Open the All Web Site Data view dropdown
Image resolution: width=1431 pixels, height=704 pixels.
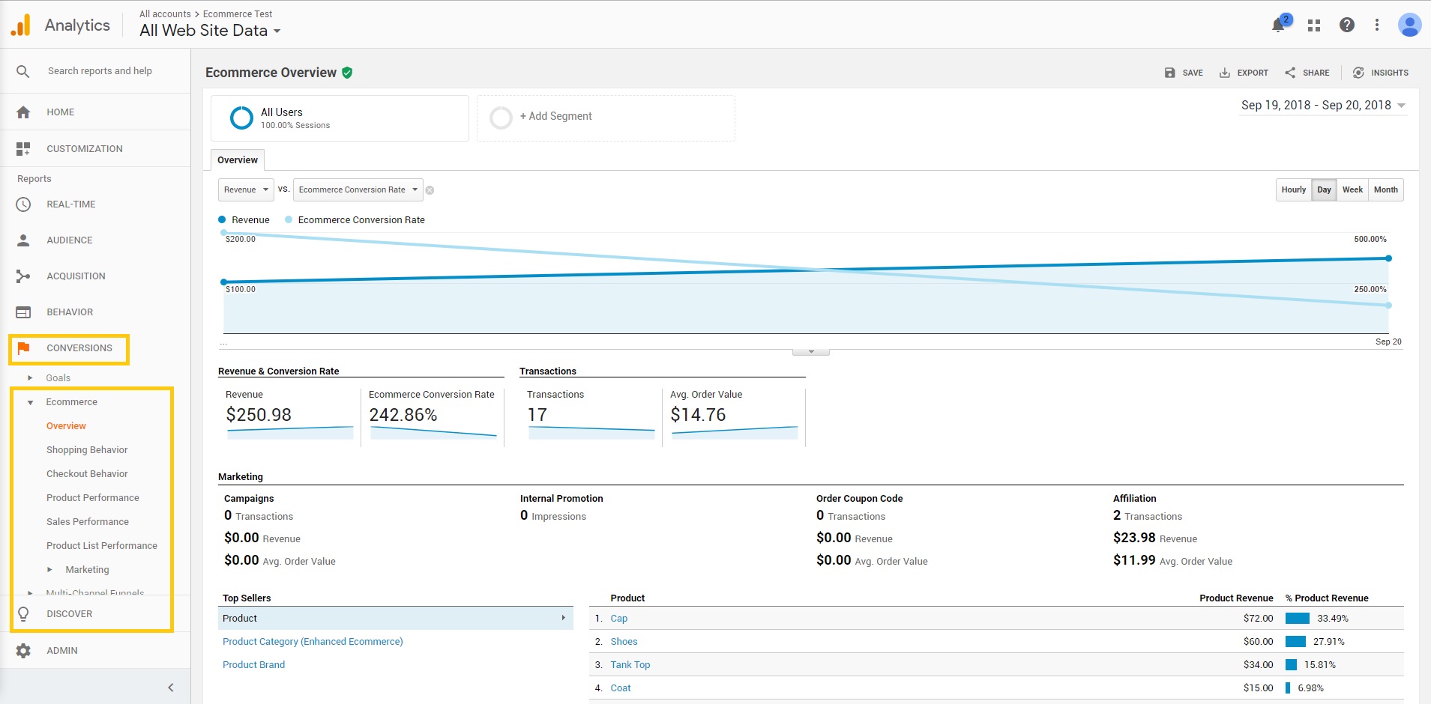click(x=210, y=31)
